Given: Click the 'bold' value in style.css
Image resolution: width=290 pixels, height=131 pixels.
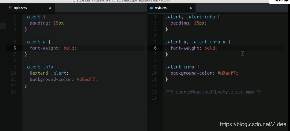Looking at the screenshot, I should (210, 48).
